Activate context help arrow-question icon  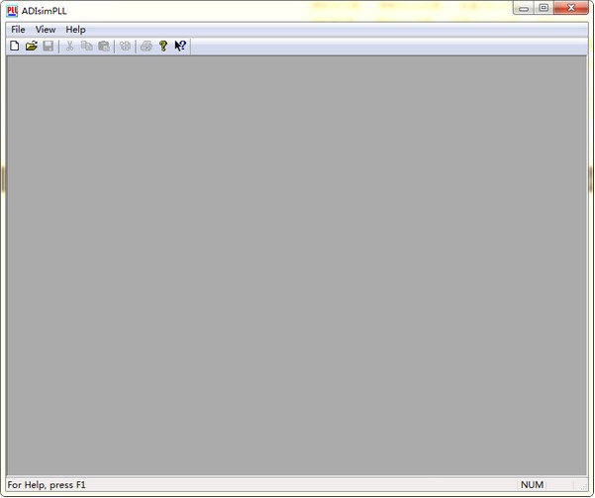180,46
